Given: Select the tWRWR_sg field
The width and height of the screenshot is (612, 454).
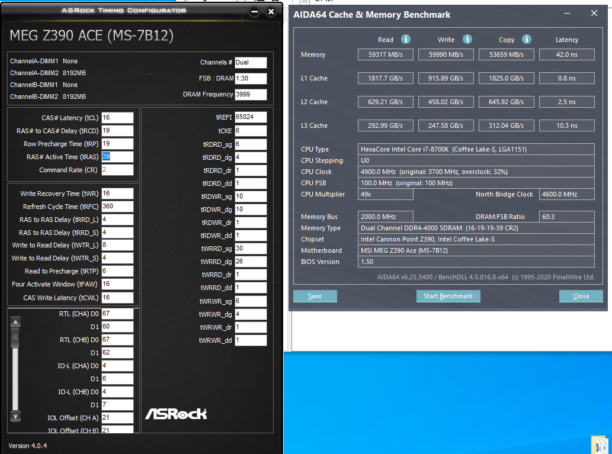Looking at the screenshot, I should (251, 301).
